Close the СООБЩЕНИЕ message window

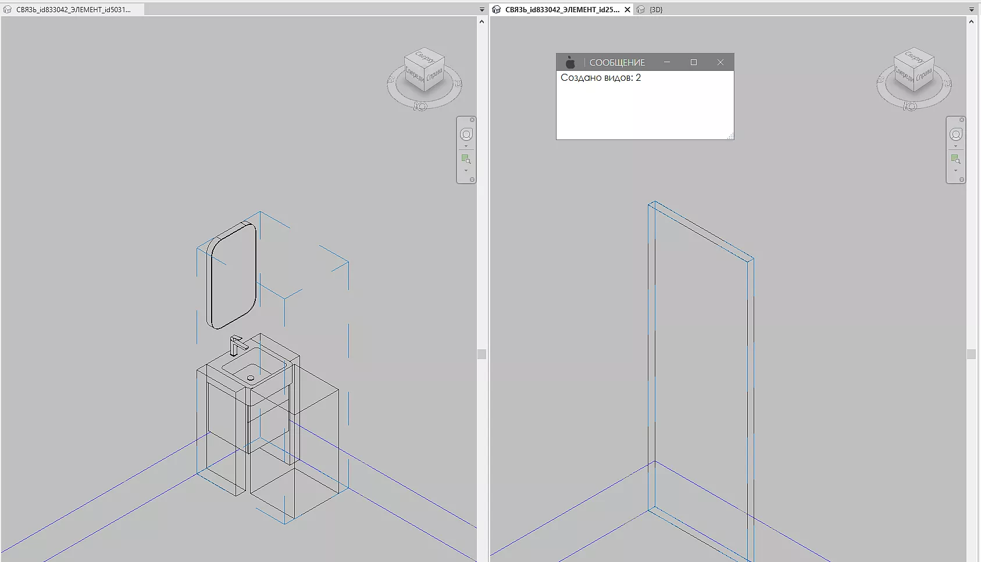[x=720, y=62]
